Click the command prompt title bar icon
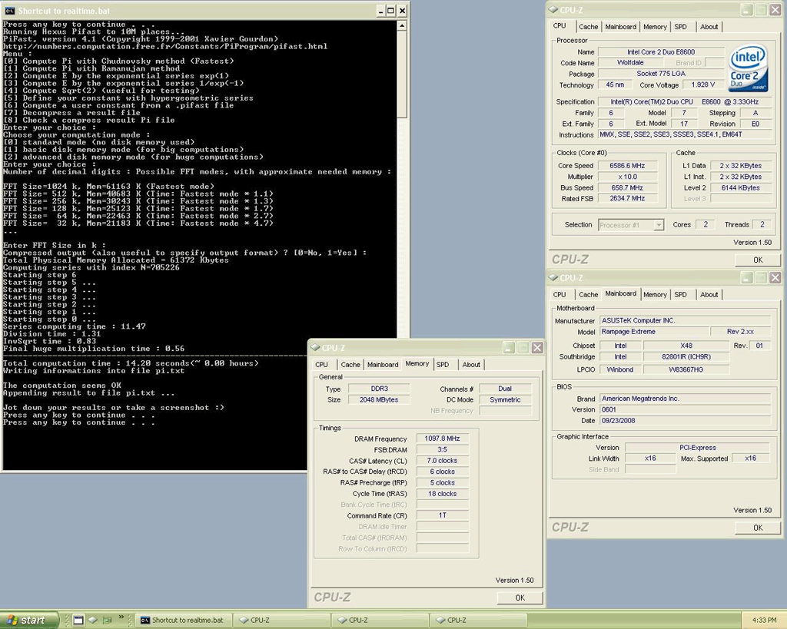 click(x=10, y=11)
